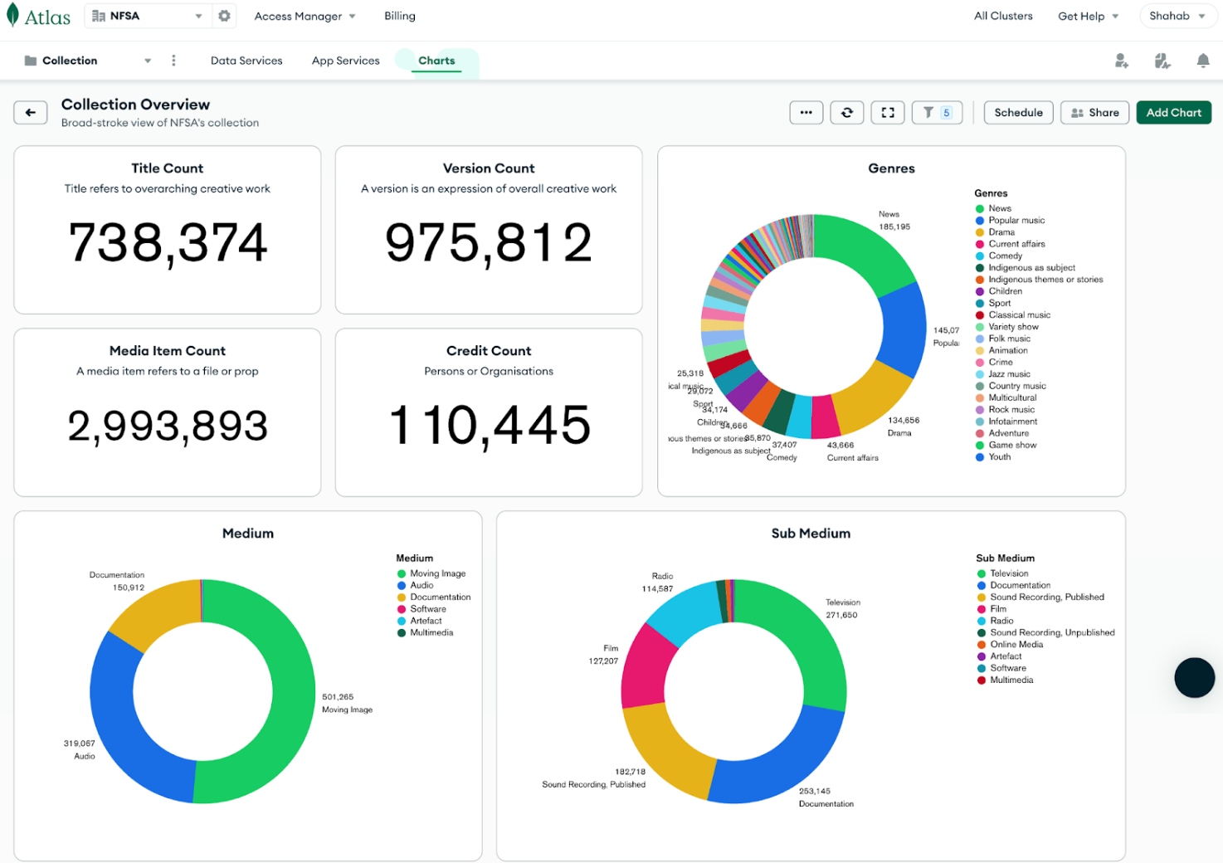Open the notifications bell

[1202, 61]
